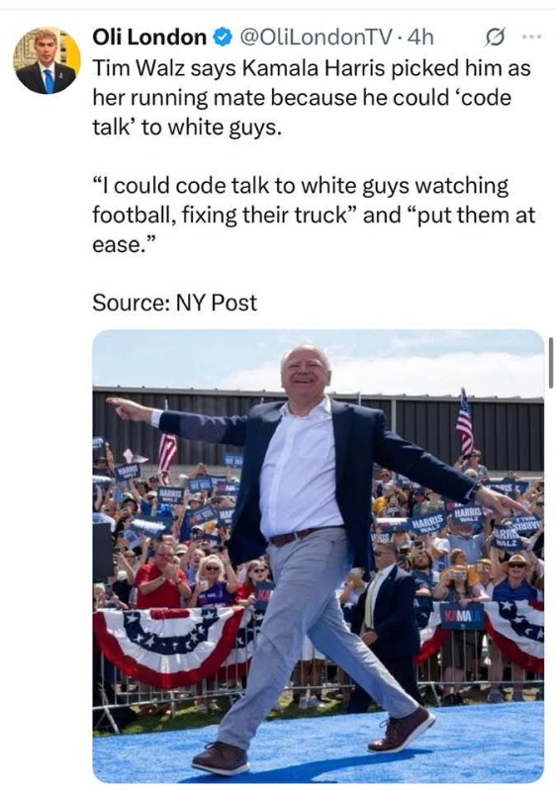This screenshot has height=791, width=556.
Task: Click the 'Source: NY Post' line
Action: (174, 303)
